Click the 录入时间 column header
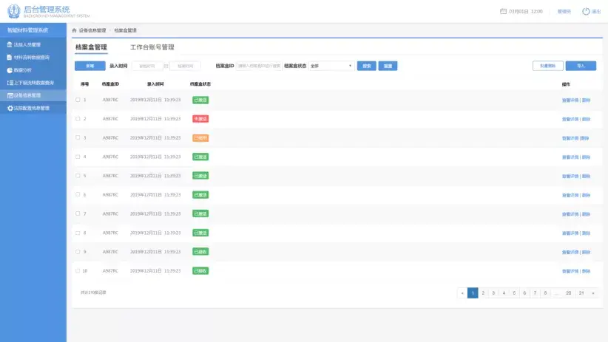Image resolution: width=608 pixels, height=342 pixels. pyautogui.click(x=155, y=84)
